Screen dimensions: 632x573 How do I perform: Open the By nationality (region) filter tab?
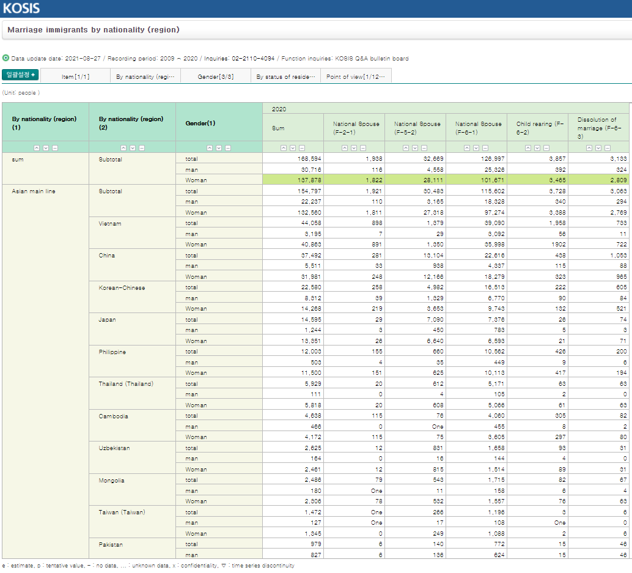pos(145,77)
